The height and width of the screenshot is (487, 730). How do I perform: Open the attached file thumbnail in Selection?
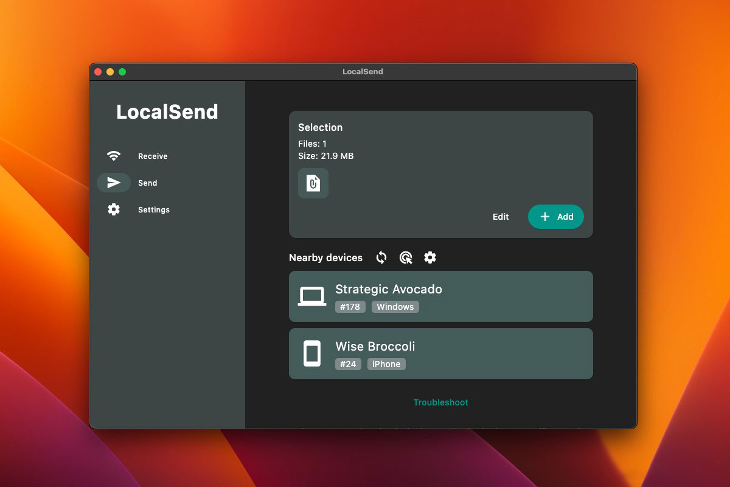313,183
